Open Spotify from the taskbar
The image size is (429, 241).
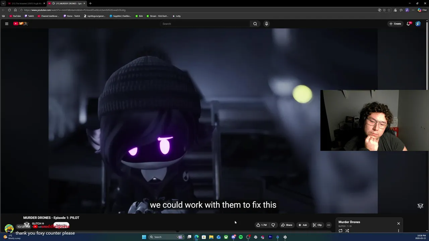(x=241, y=237)
